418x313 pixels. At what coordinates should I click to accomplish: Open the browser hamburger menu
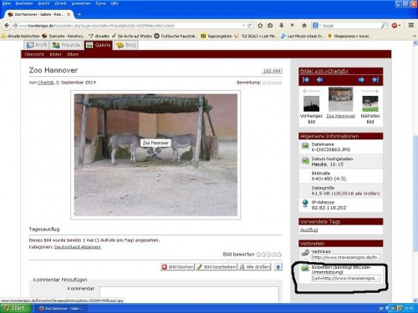[x=411, y=25]
